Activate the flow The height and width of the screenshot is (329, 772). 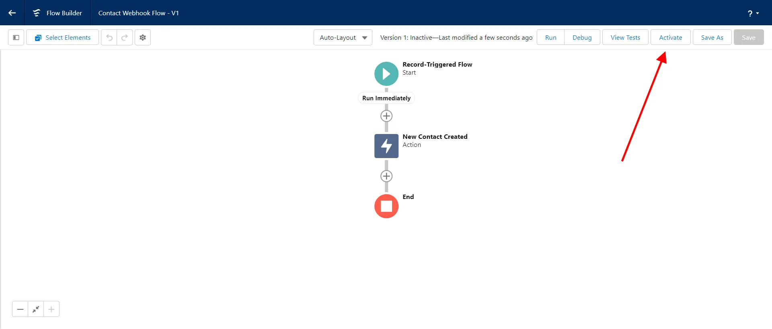coord(670,37)
